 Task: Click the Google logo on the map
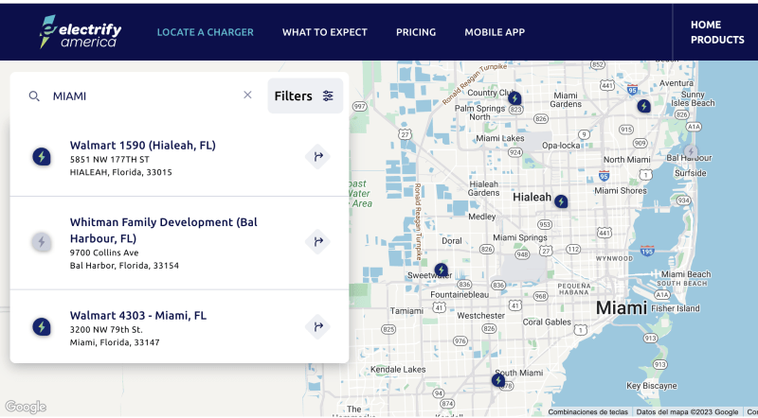[26, 407]
